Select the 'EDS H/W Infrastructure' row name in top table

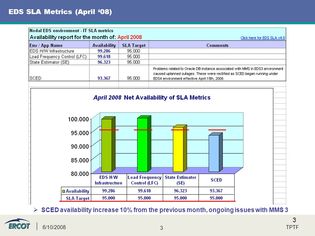tap(52, 51)
